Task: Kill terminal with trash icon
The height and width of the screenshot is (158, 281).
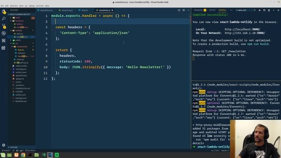Action: (269, 10)
